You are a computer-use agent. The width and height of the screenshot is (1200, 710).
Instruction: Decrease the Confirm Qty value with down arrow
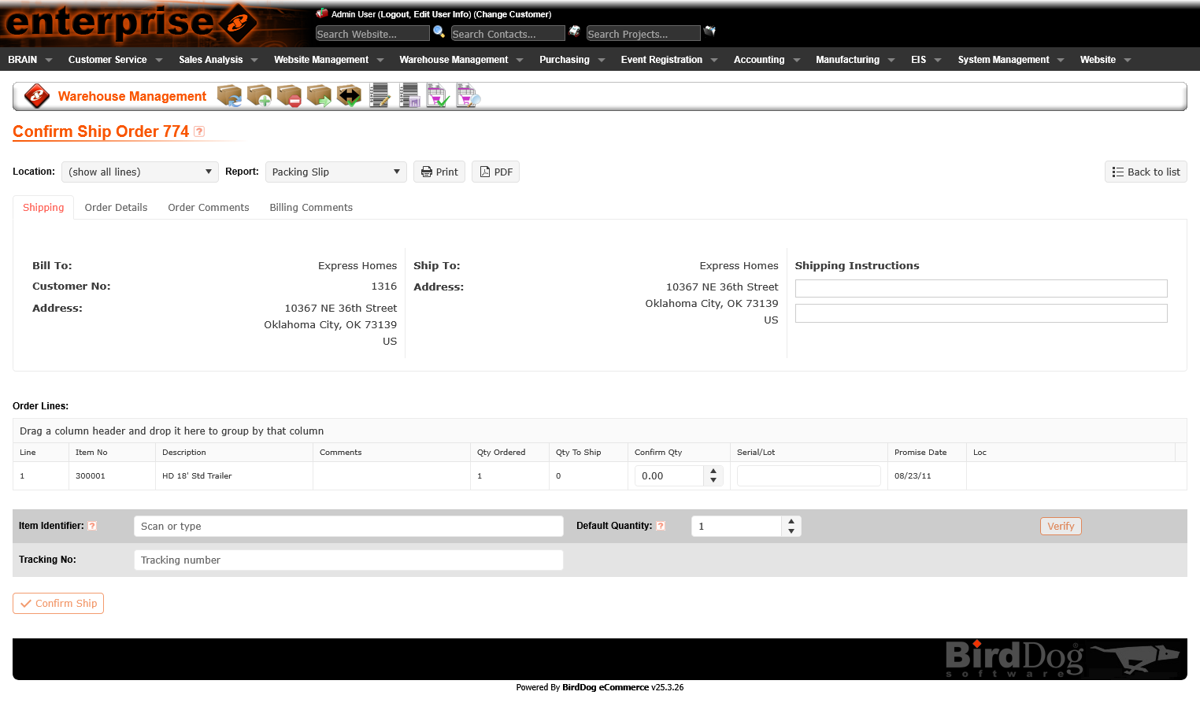point(713,480)
